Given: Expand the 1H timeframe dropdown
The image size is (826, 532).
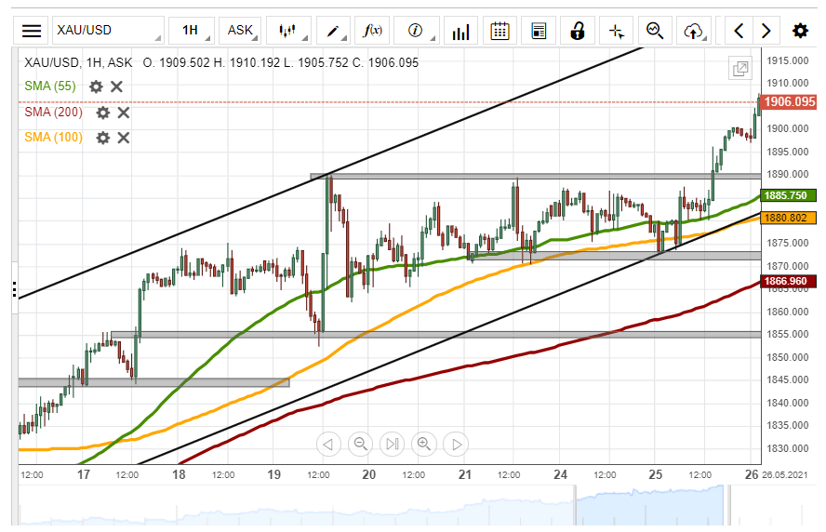Looking at the screenshot, I should 191,30.
